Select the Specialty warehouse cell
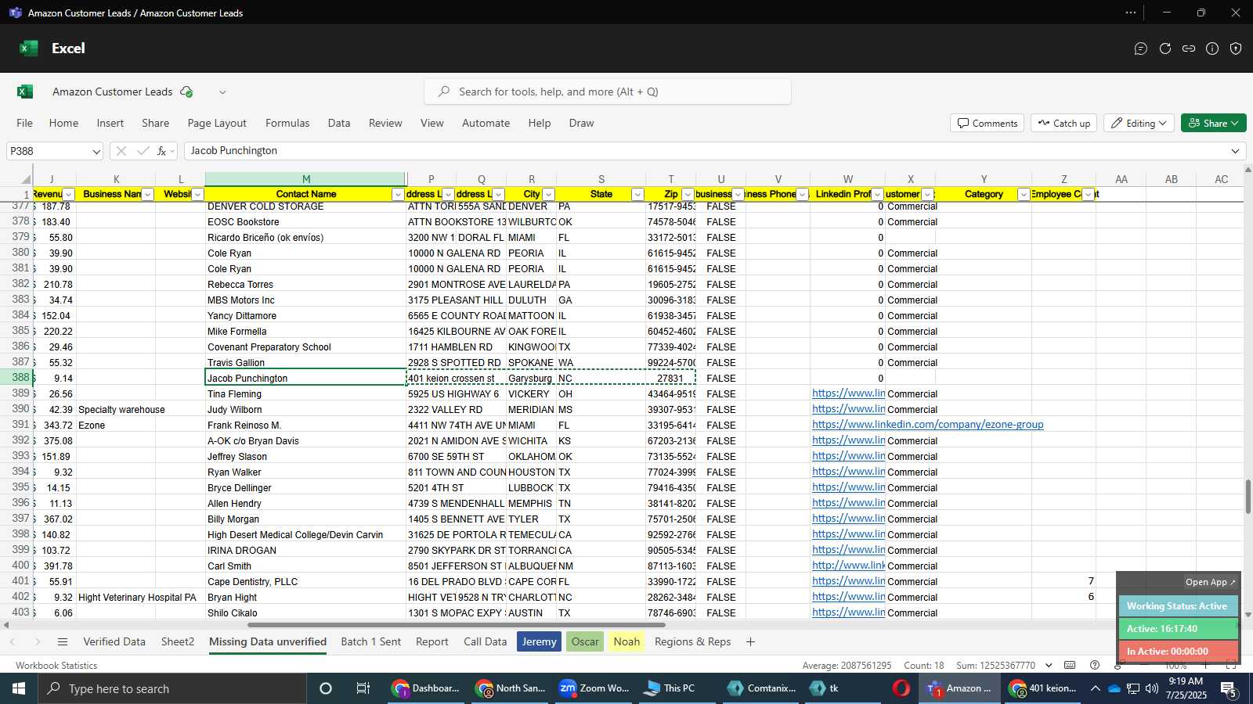This screenshot has width=1253, height=704. [x=116, y=409]
